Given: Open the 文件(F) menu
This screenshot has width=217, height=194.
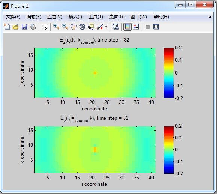Looking at the screenshot, I should pyautogui.click(x=13, y=17).
